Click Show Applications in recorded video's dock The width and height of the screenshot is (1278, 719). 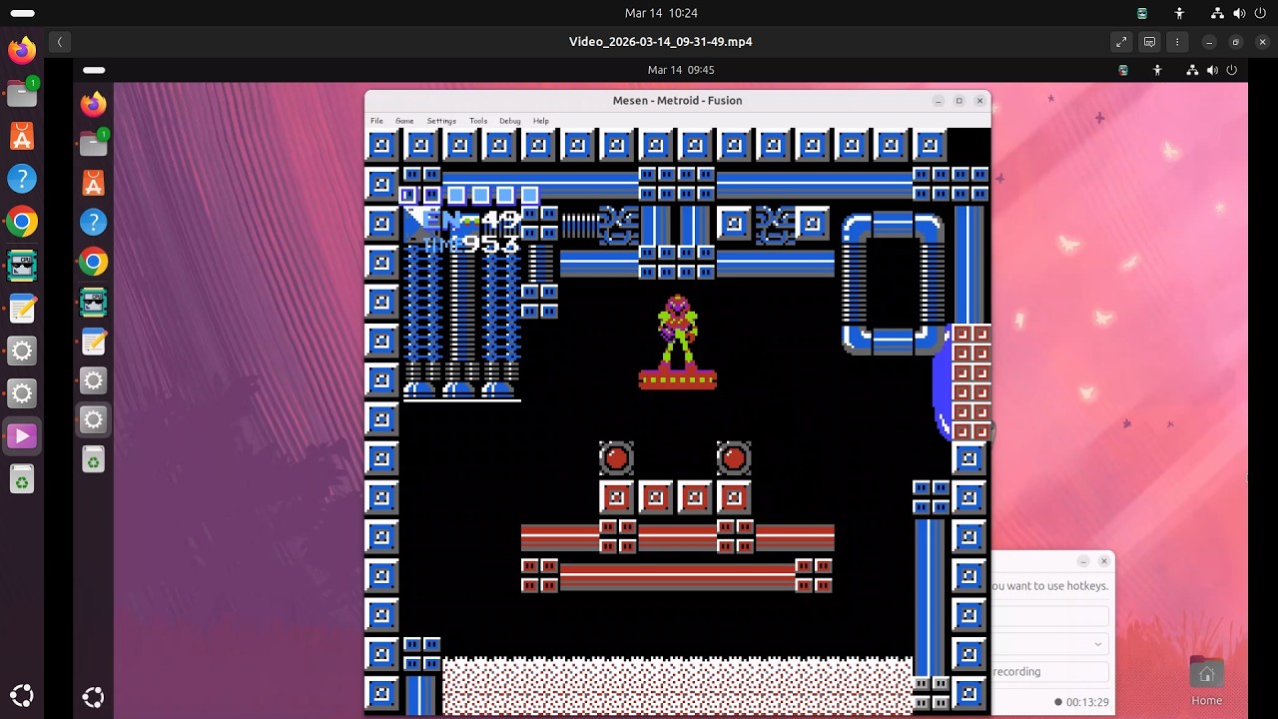click(x=93, y=697)
